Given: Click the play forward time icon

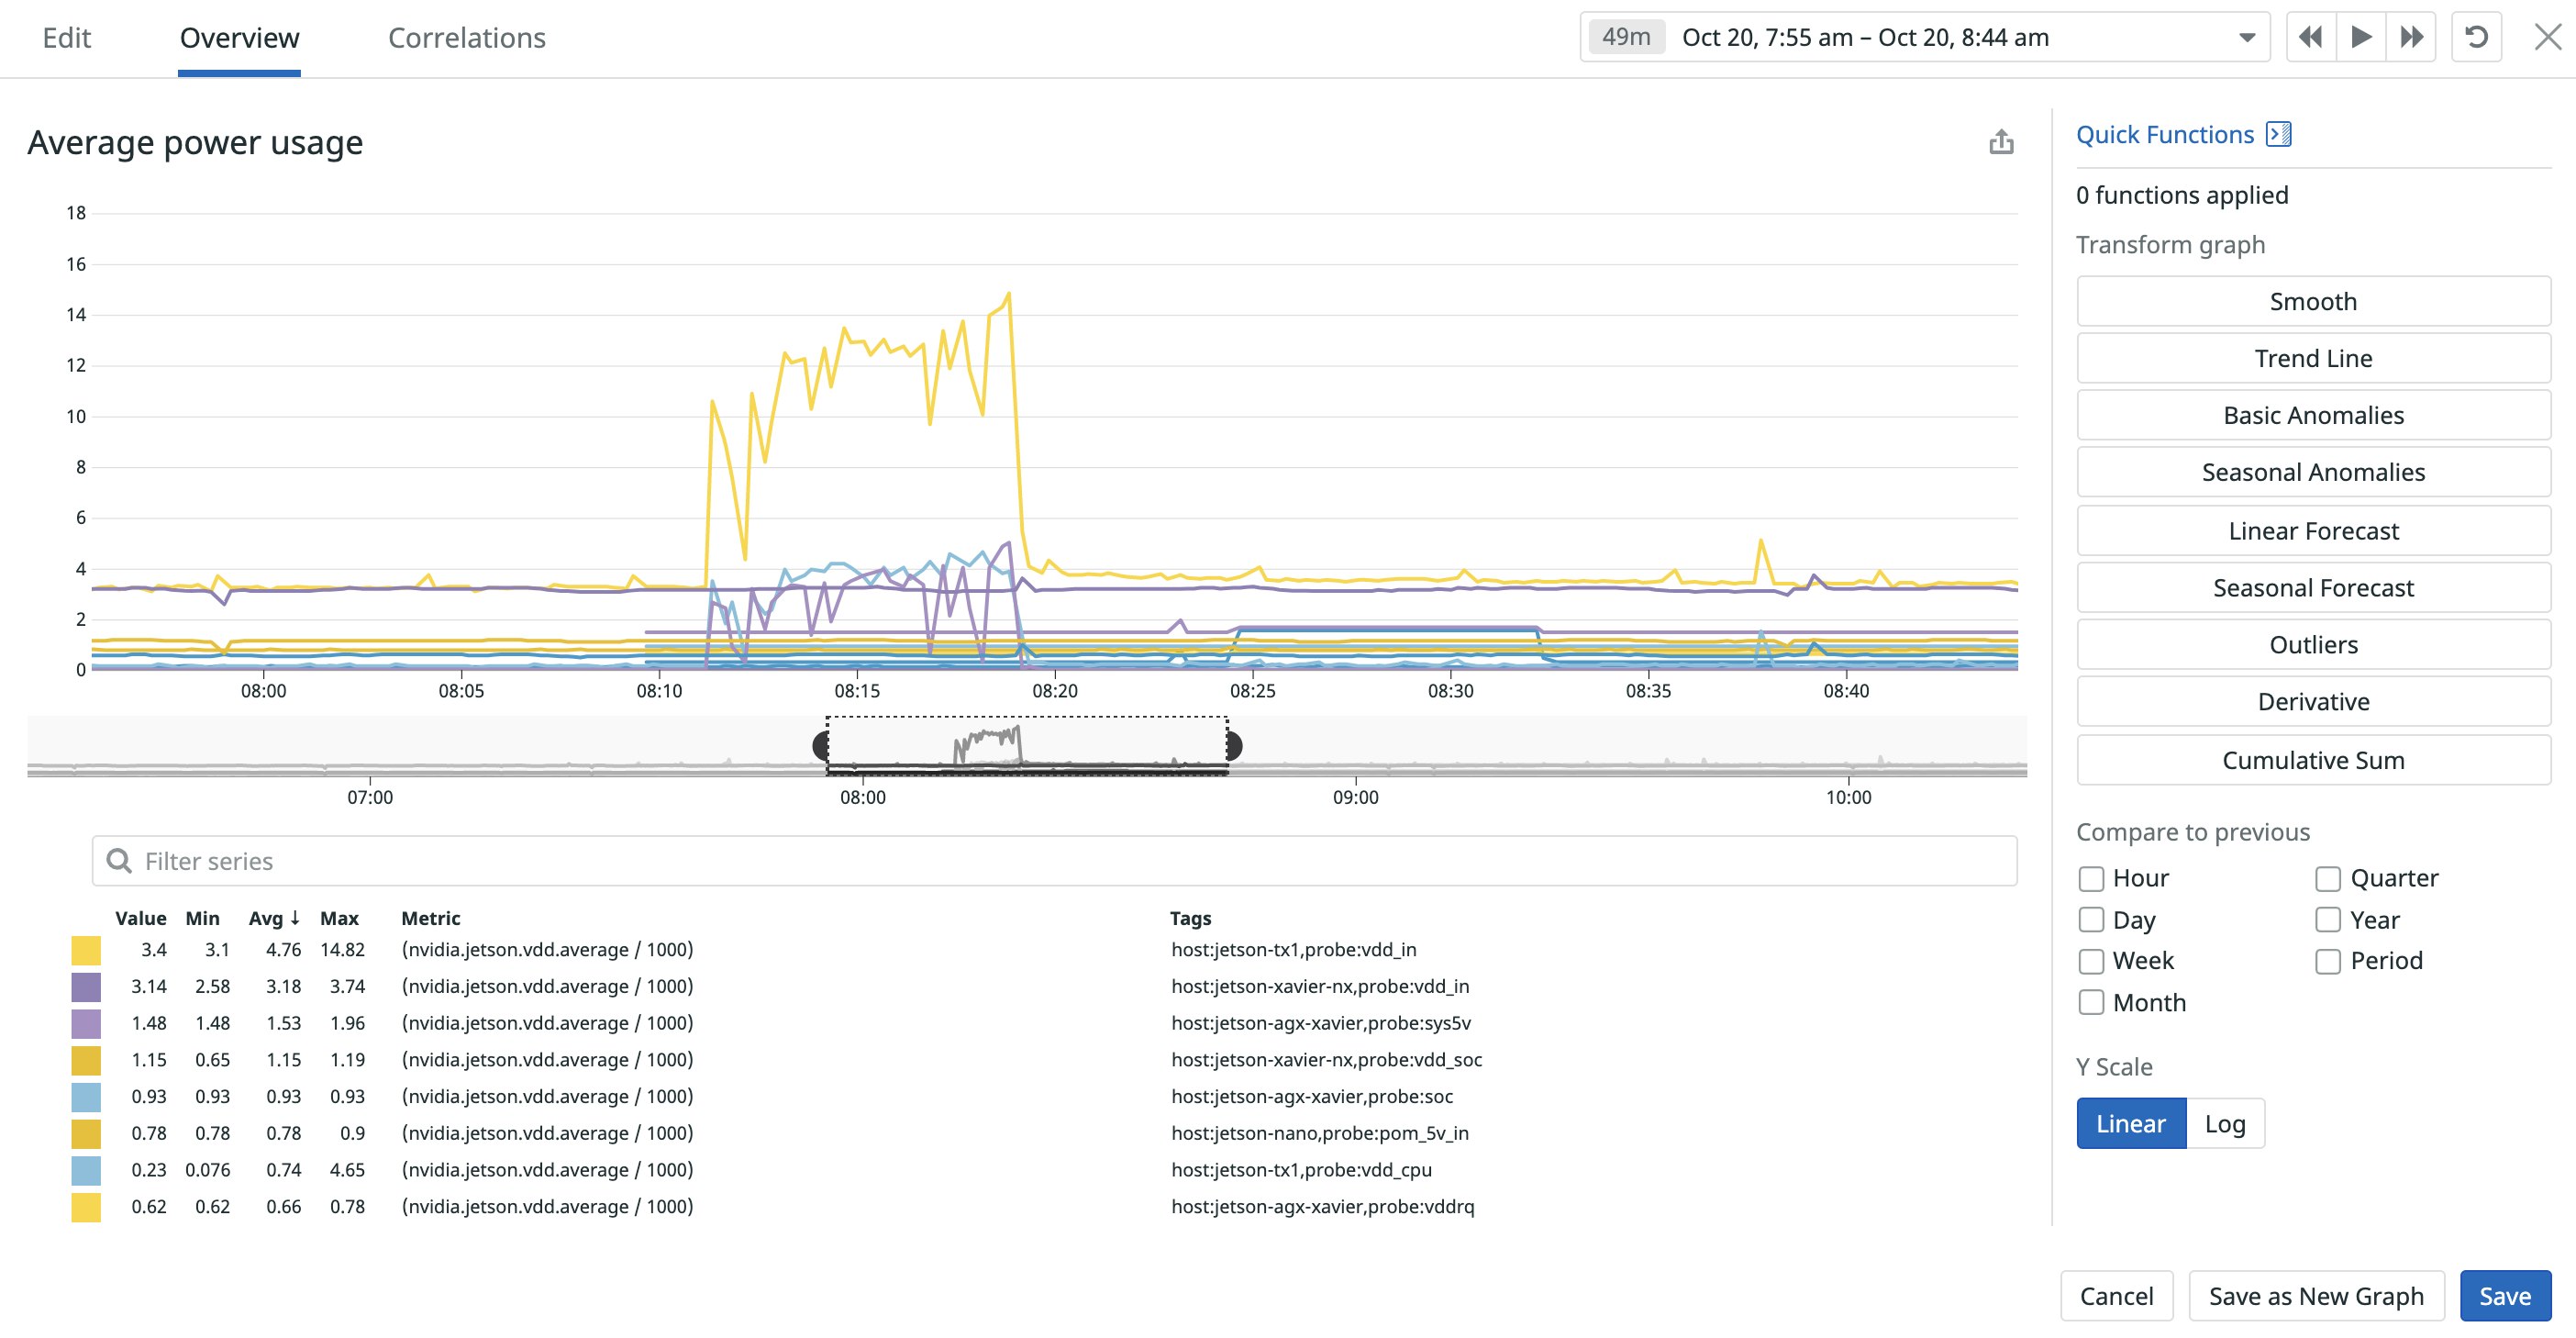Looking at the screenshot, I should (2361, 37).
